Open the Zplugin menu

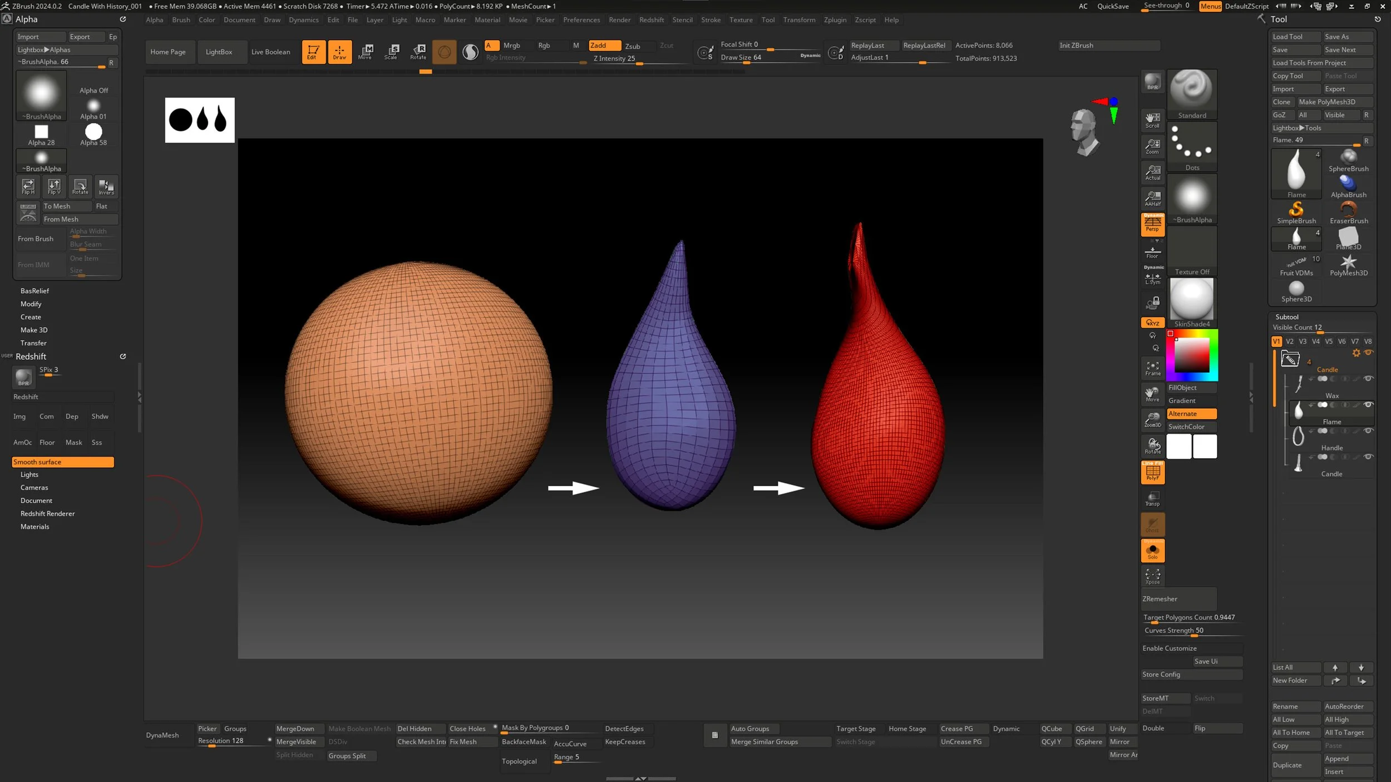point(835,20)
